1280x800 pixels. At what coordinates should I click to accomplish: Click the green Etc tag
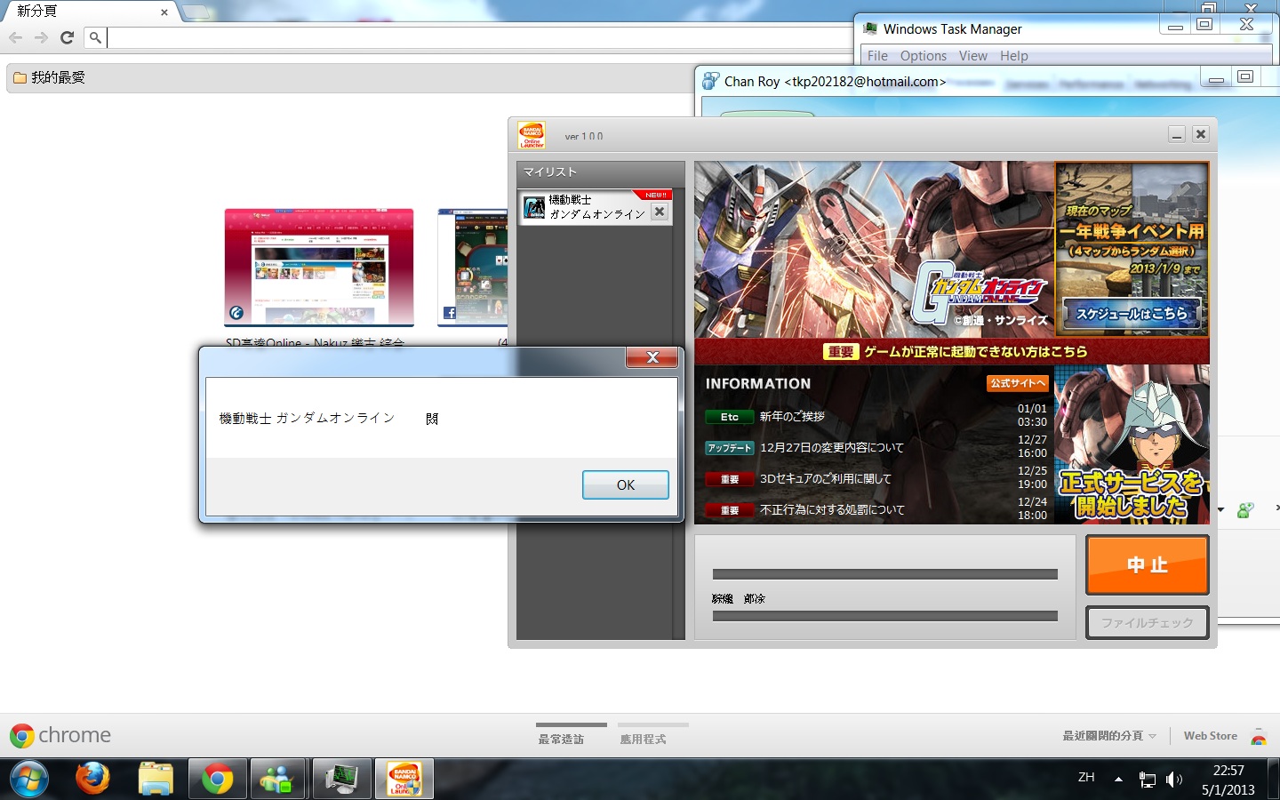point(729,417)
